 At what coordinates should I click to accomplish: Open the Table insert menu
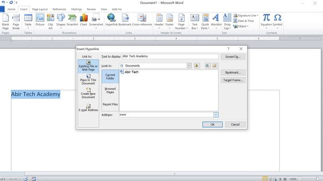(28, 21)
